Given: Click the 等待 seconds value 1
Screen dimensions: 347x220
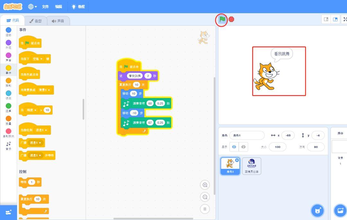Looking at the screenshot, I should click(31, 182).
